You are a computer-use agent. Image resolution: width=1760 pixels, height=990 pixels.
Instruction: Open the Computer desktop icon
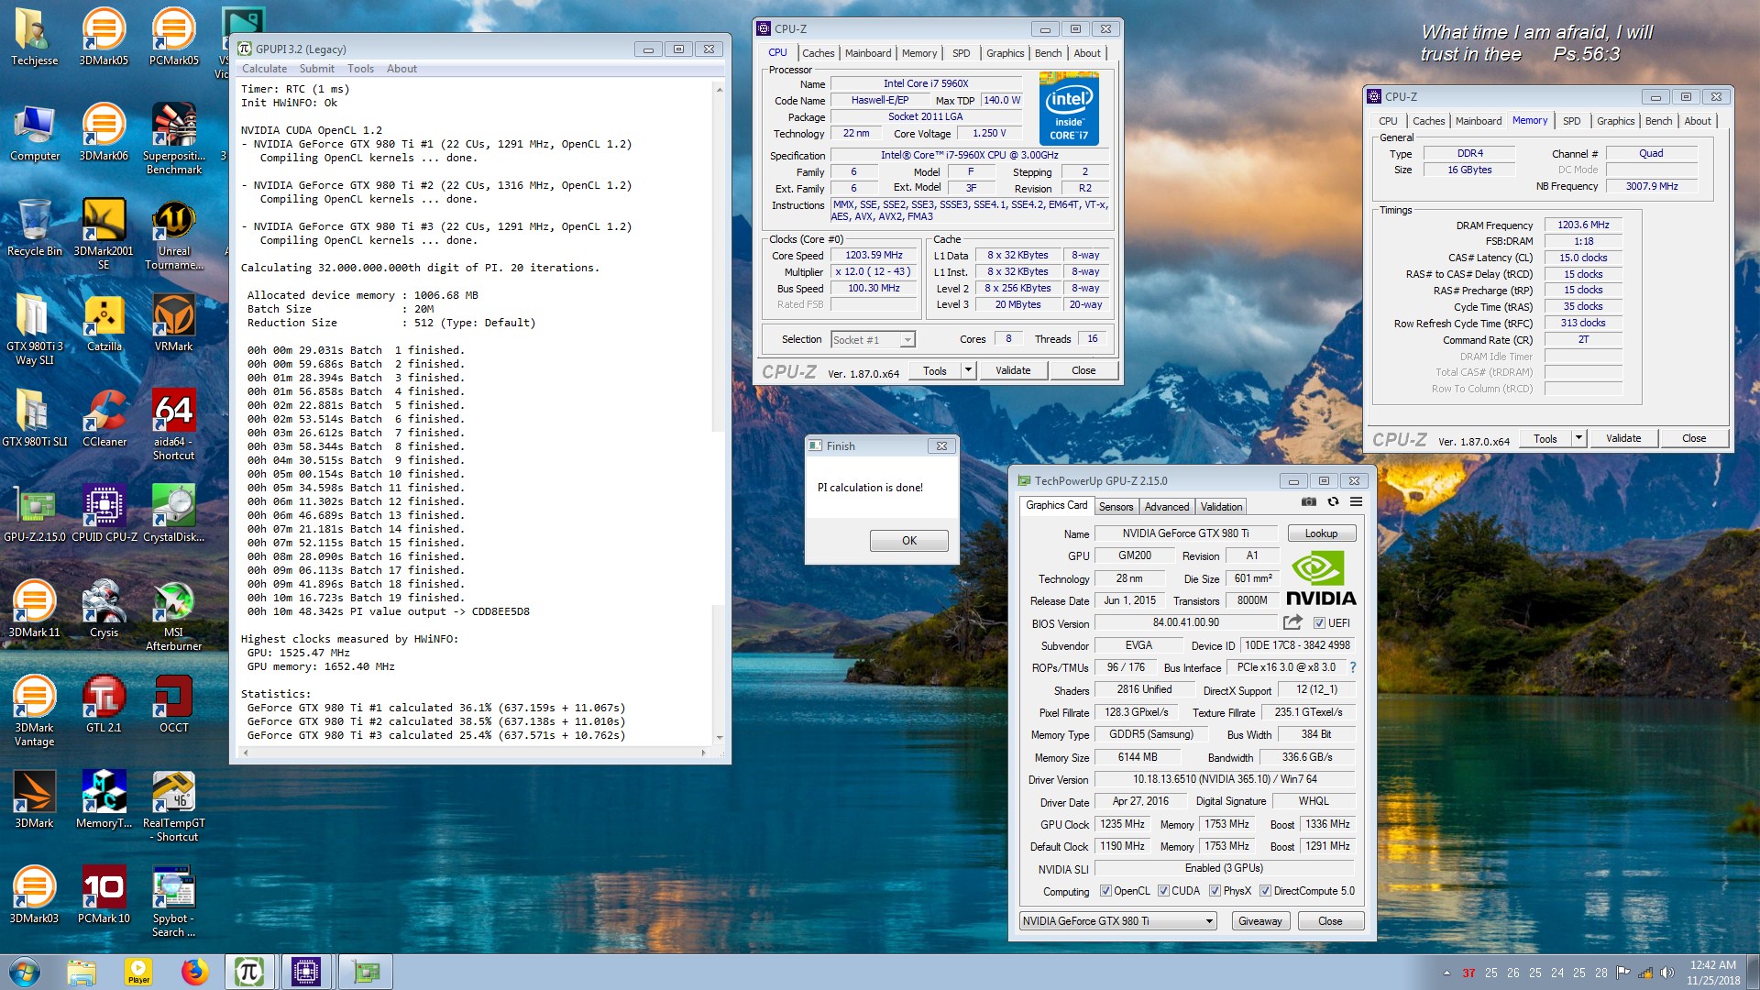34,132
